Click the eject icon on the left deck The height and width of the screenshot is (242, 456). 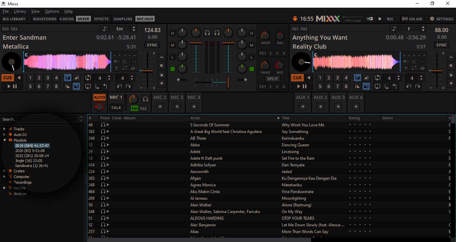(116, 68)
